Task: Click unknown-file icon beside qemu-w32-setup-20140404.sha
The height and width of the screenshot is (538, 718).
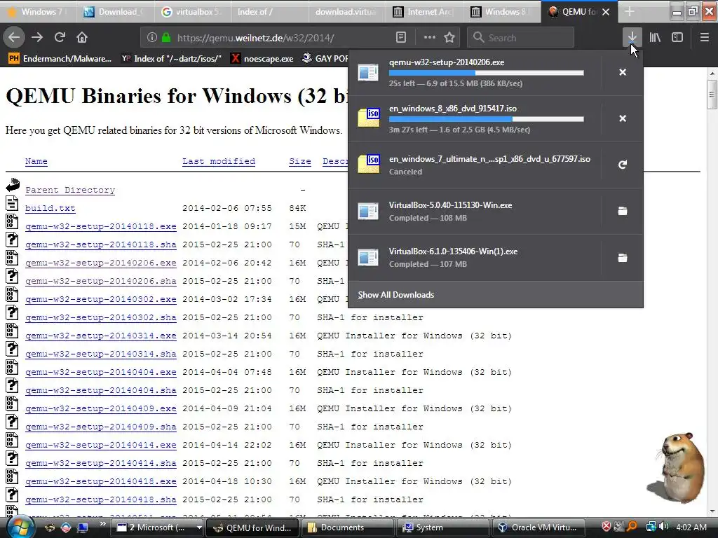Action: pos(13,385)
